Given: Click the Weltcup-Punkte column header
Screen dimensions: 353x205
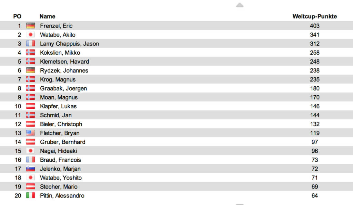Looking at the screenshot, I should (314, 17).
